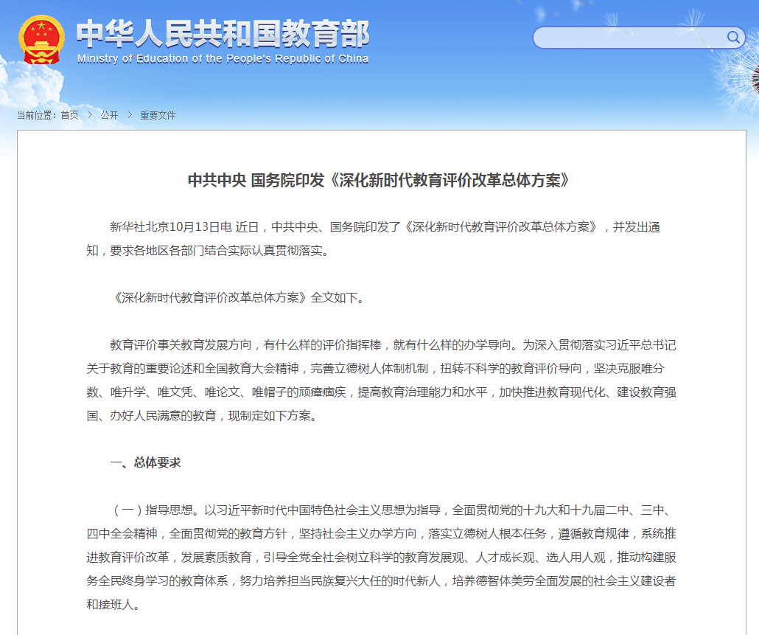759x635 pixels.
Task: Click the search magnifier icon
Action: pos(733,38)
